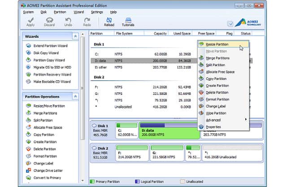Choose Copy Partition in context menu

[223, 79]
